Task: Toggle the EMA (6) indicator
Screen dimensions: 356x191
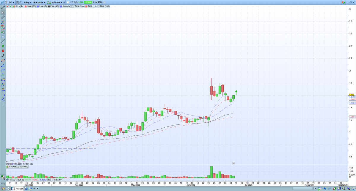Action: 42,6
